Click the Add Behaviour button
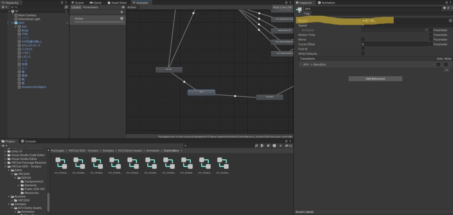Viewport: 453px width, 215px height. click(375, 79)
